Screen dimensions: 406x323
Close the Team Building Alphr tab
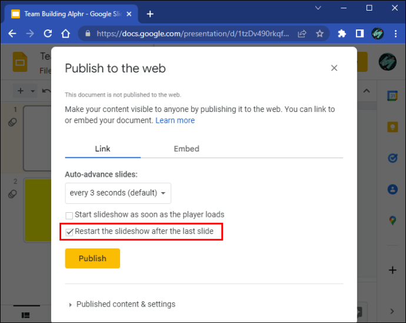tap(129, 14)
